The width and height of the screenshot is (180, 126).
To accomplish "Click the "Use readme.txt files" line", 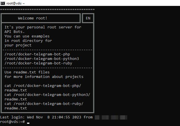I will point(27,72).
